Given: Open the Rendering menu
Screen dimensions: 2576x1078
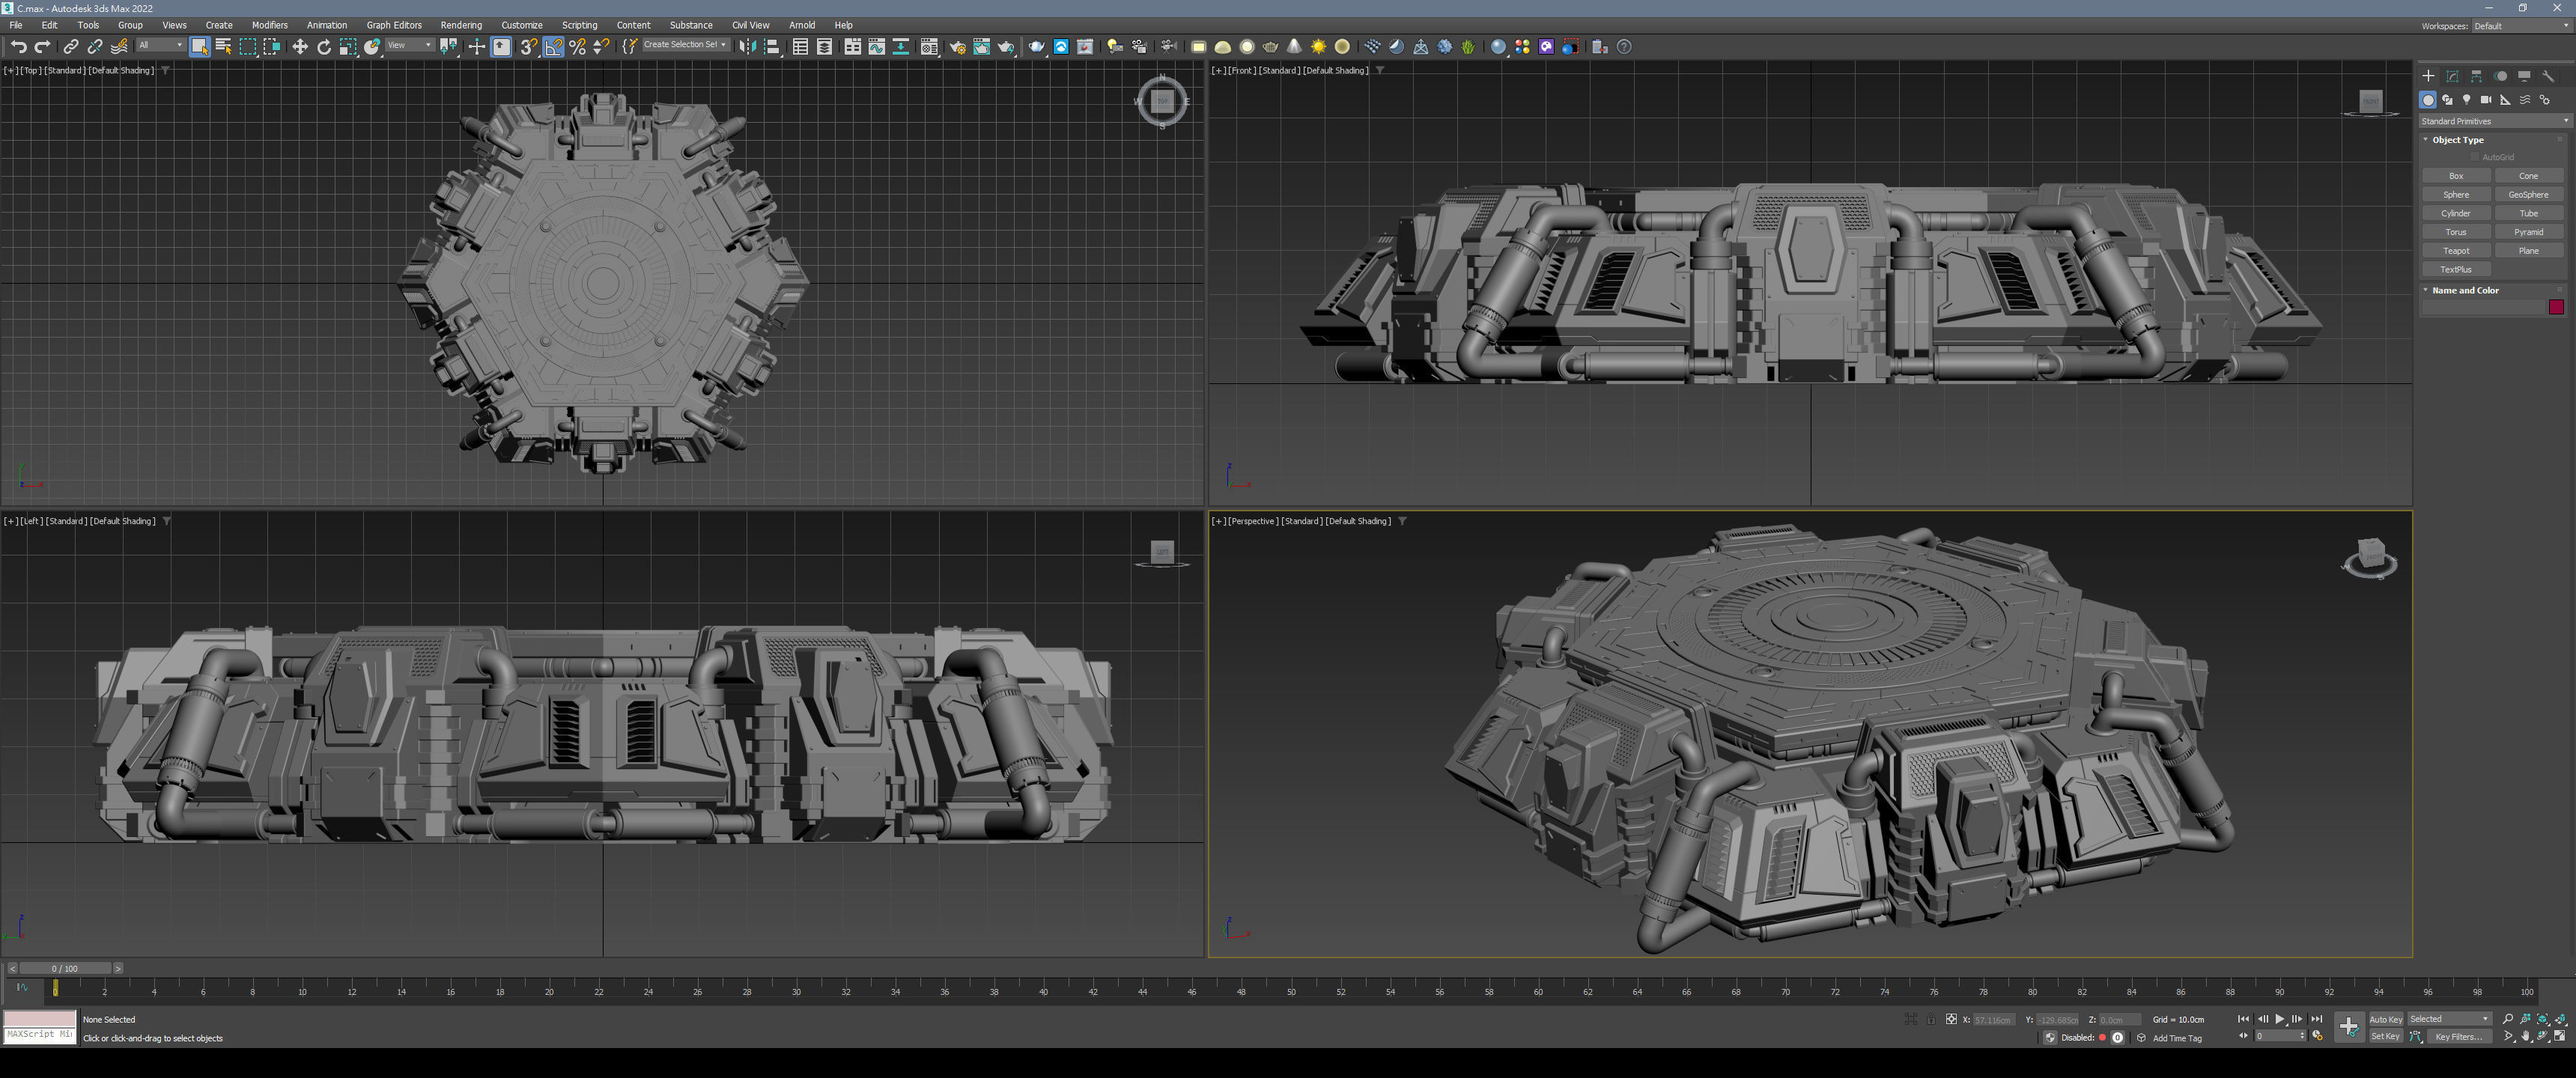Looking at the screenshot, I should pos(460,25).
